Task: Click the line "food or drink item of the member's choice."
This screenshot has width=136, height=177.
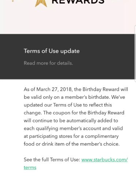Action: click(72, 144)
